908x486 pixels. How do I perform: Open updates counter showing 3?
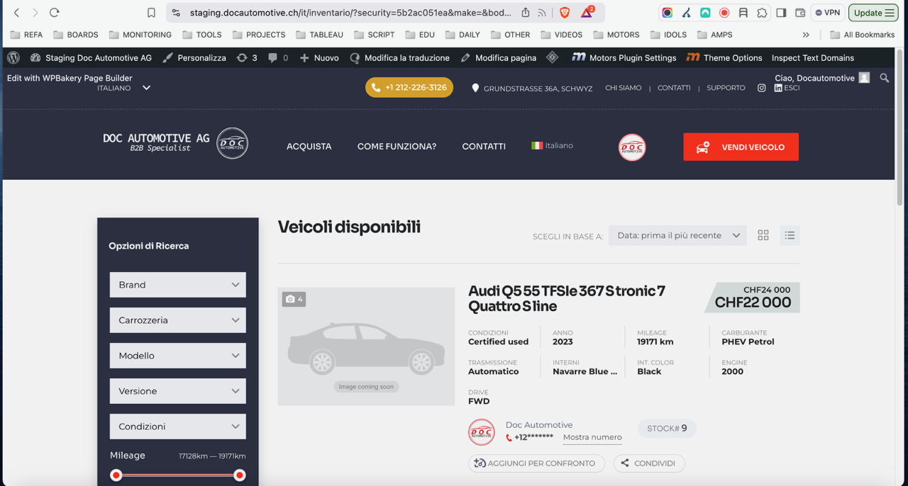click(247, 58)
